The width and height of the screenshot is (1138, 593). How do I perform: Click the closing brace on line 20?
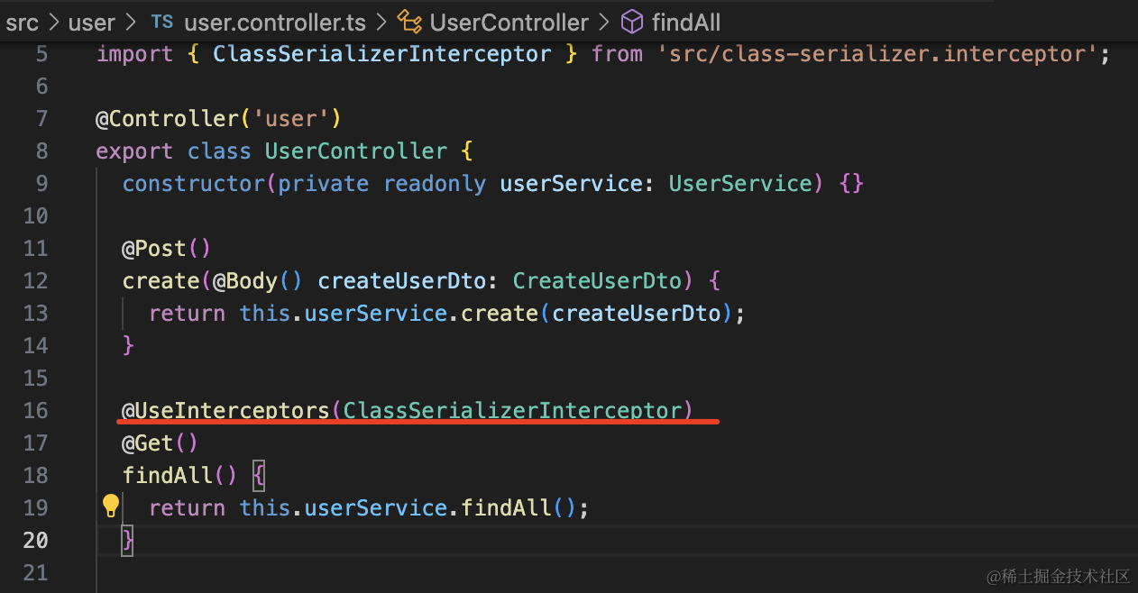pos(128,541)
